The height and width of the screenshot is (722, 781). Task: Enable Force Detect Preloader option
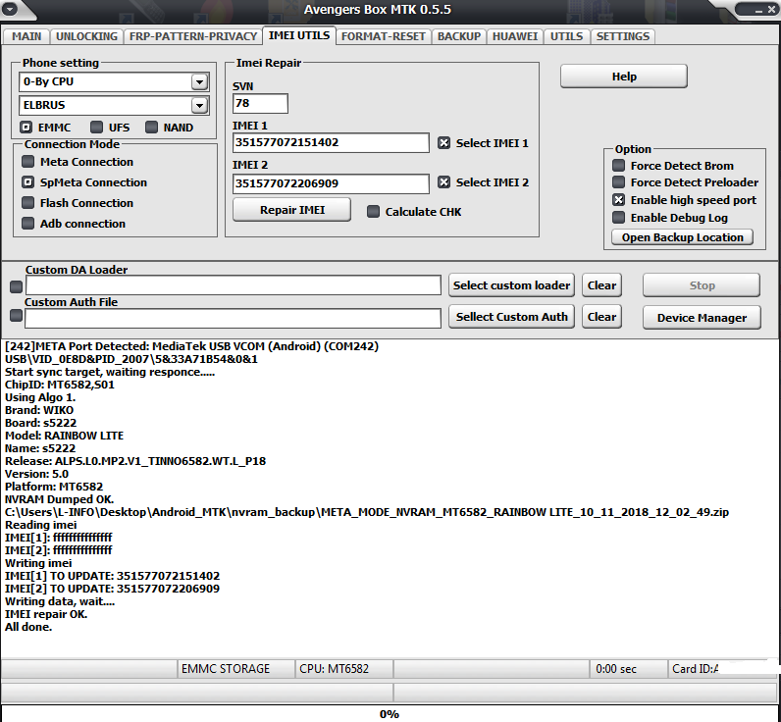[x=618, y=182]
